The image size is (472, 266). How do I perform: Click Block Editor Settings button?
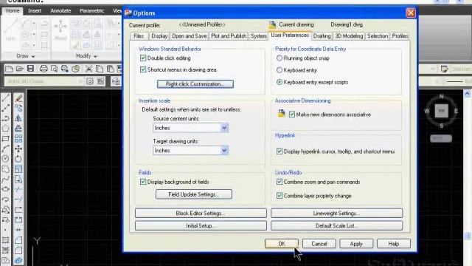pyautogui.click(x=201, y=214)
